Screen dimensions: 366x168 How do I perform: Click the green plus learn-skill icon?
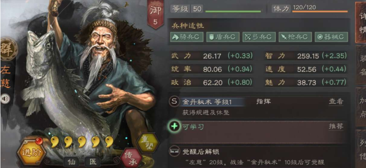175,126
